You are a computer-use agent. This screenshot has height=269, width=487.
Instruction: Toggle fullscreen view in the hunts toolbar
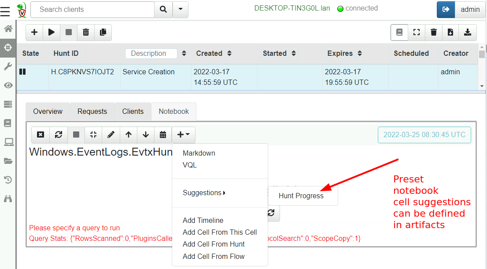[x=417, y=32]
